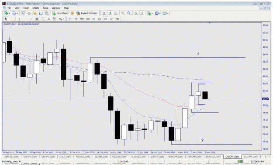
Task: Click the connection status bars indicator
Action: click(x=241, y=162)
